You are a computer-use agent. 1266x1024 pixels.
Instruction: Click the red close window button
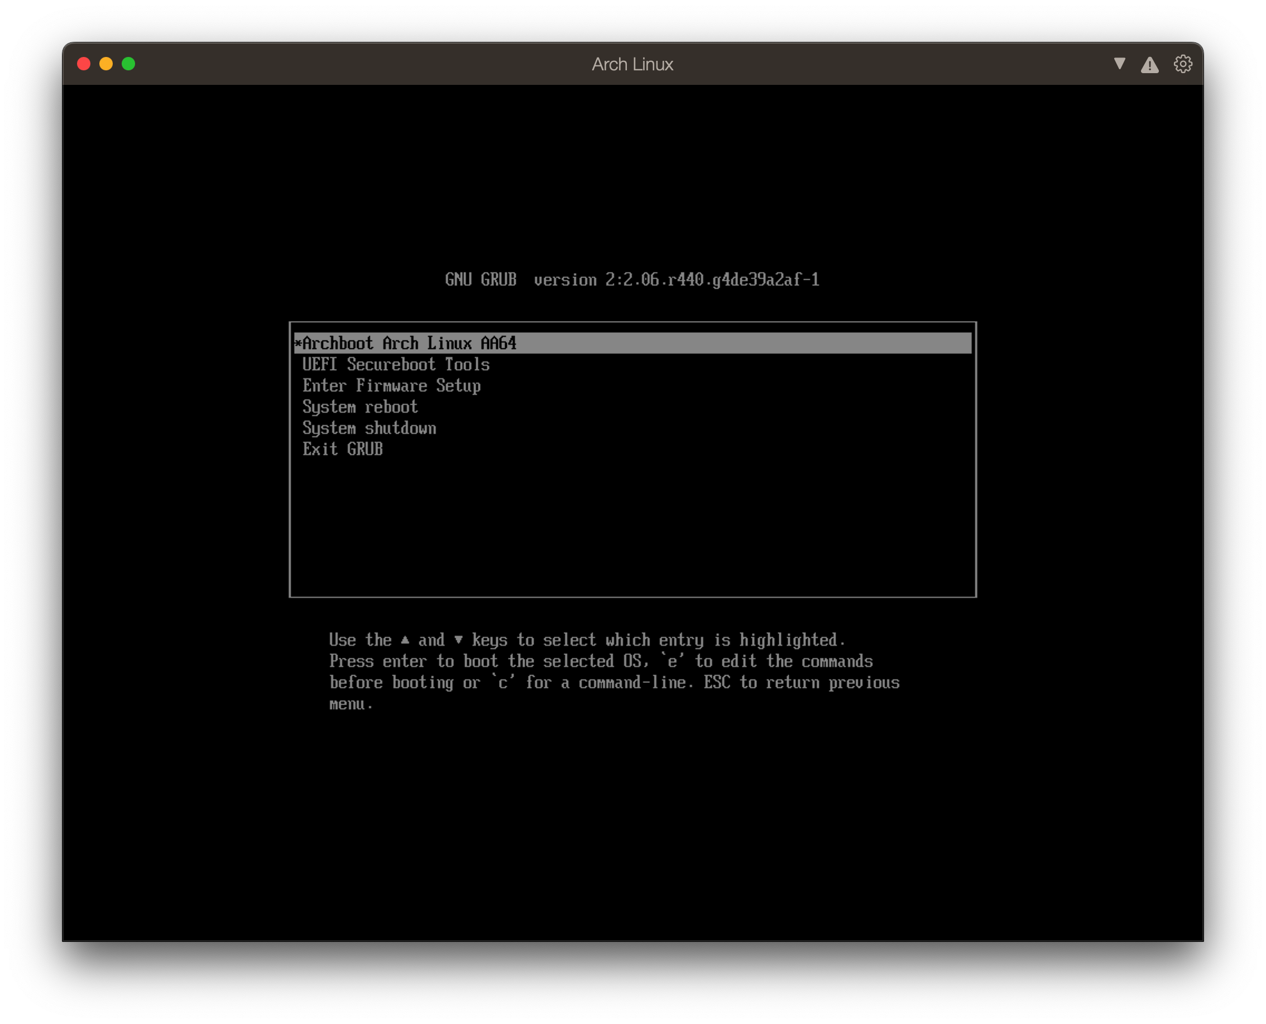[84, 64]
